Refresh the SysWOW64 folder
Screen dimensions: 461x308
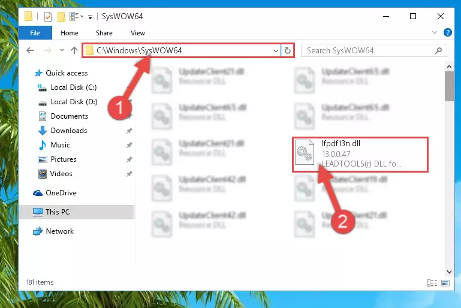pyautogui.click(x=288, y=50)
